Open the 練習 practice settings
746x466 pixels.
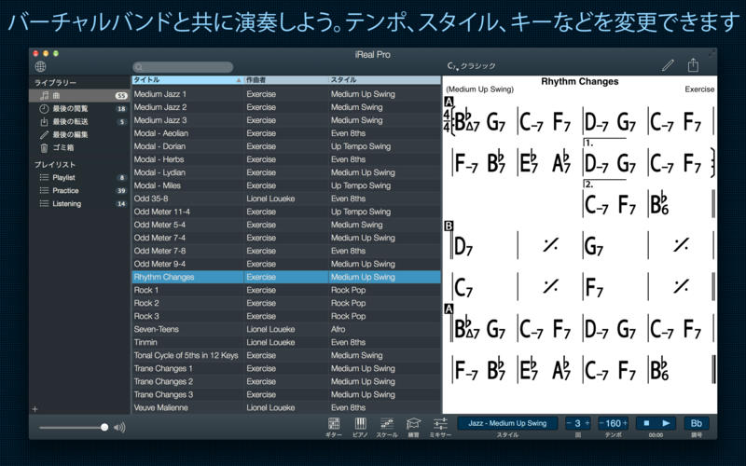(x=413, y=427)
